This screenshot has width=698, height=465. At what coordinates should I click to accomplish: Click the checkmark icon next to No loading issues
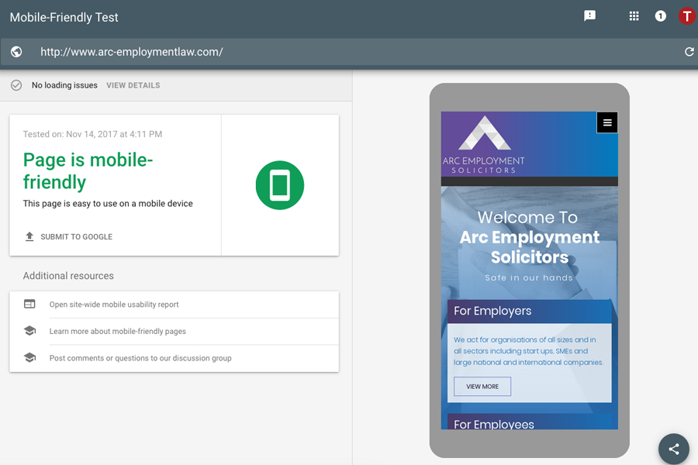[x=16, y=85]
